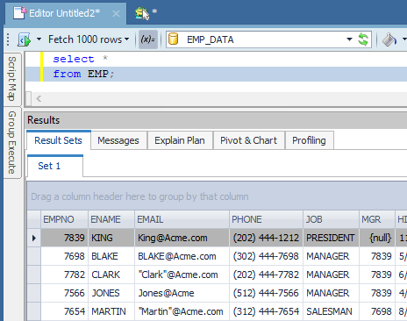The width and height of the screenshot is (407, 321).
Task: Sort by the ENAME column header
Action: [111, 219]
